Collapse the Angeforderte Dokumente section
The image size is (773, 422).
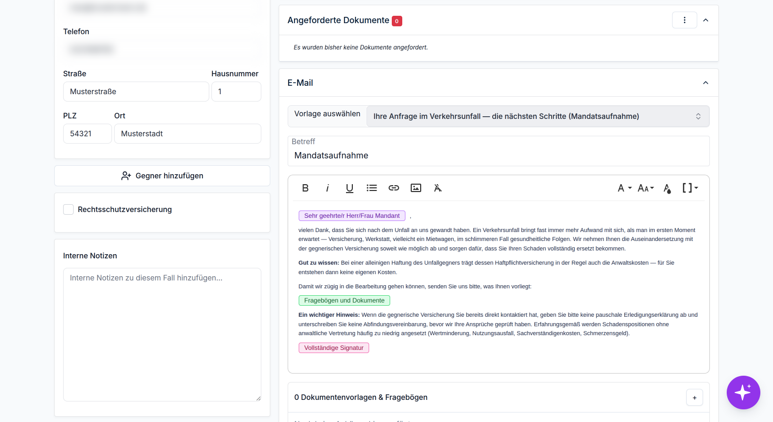(x=706, y=20)
